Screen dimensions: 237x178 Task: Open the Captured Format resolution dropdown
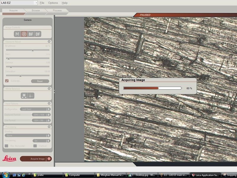[x=41, y=115]
